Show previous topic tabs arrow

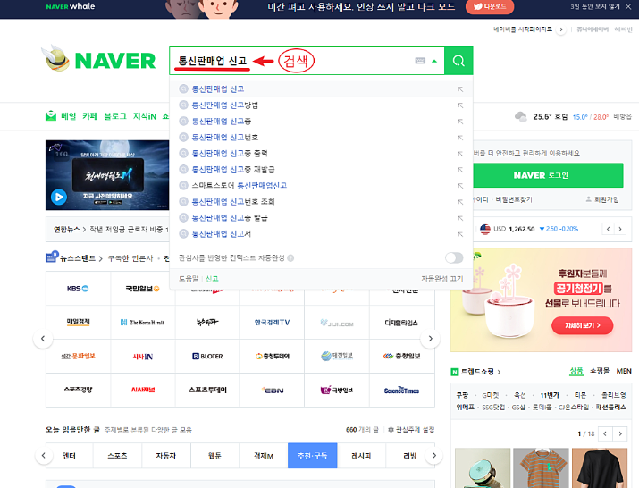point(43,456)
